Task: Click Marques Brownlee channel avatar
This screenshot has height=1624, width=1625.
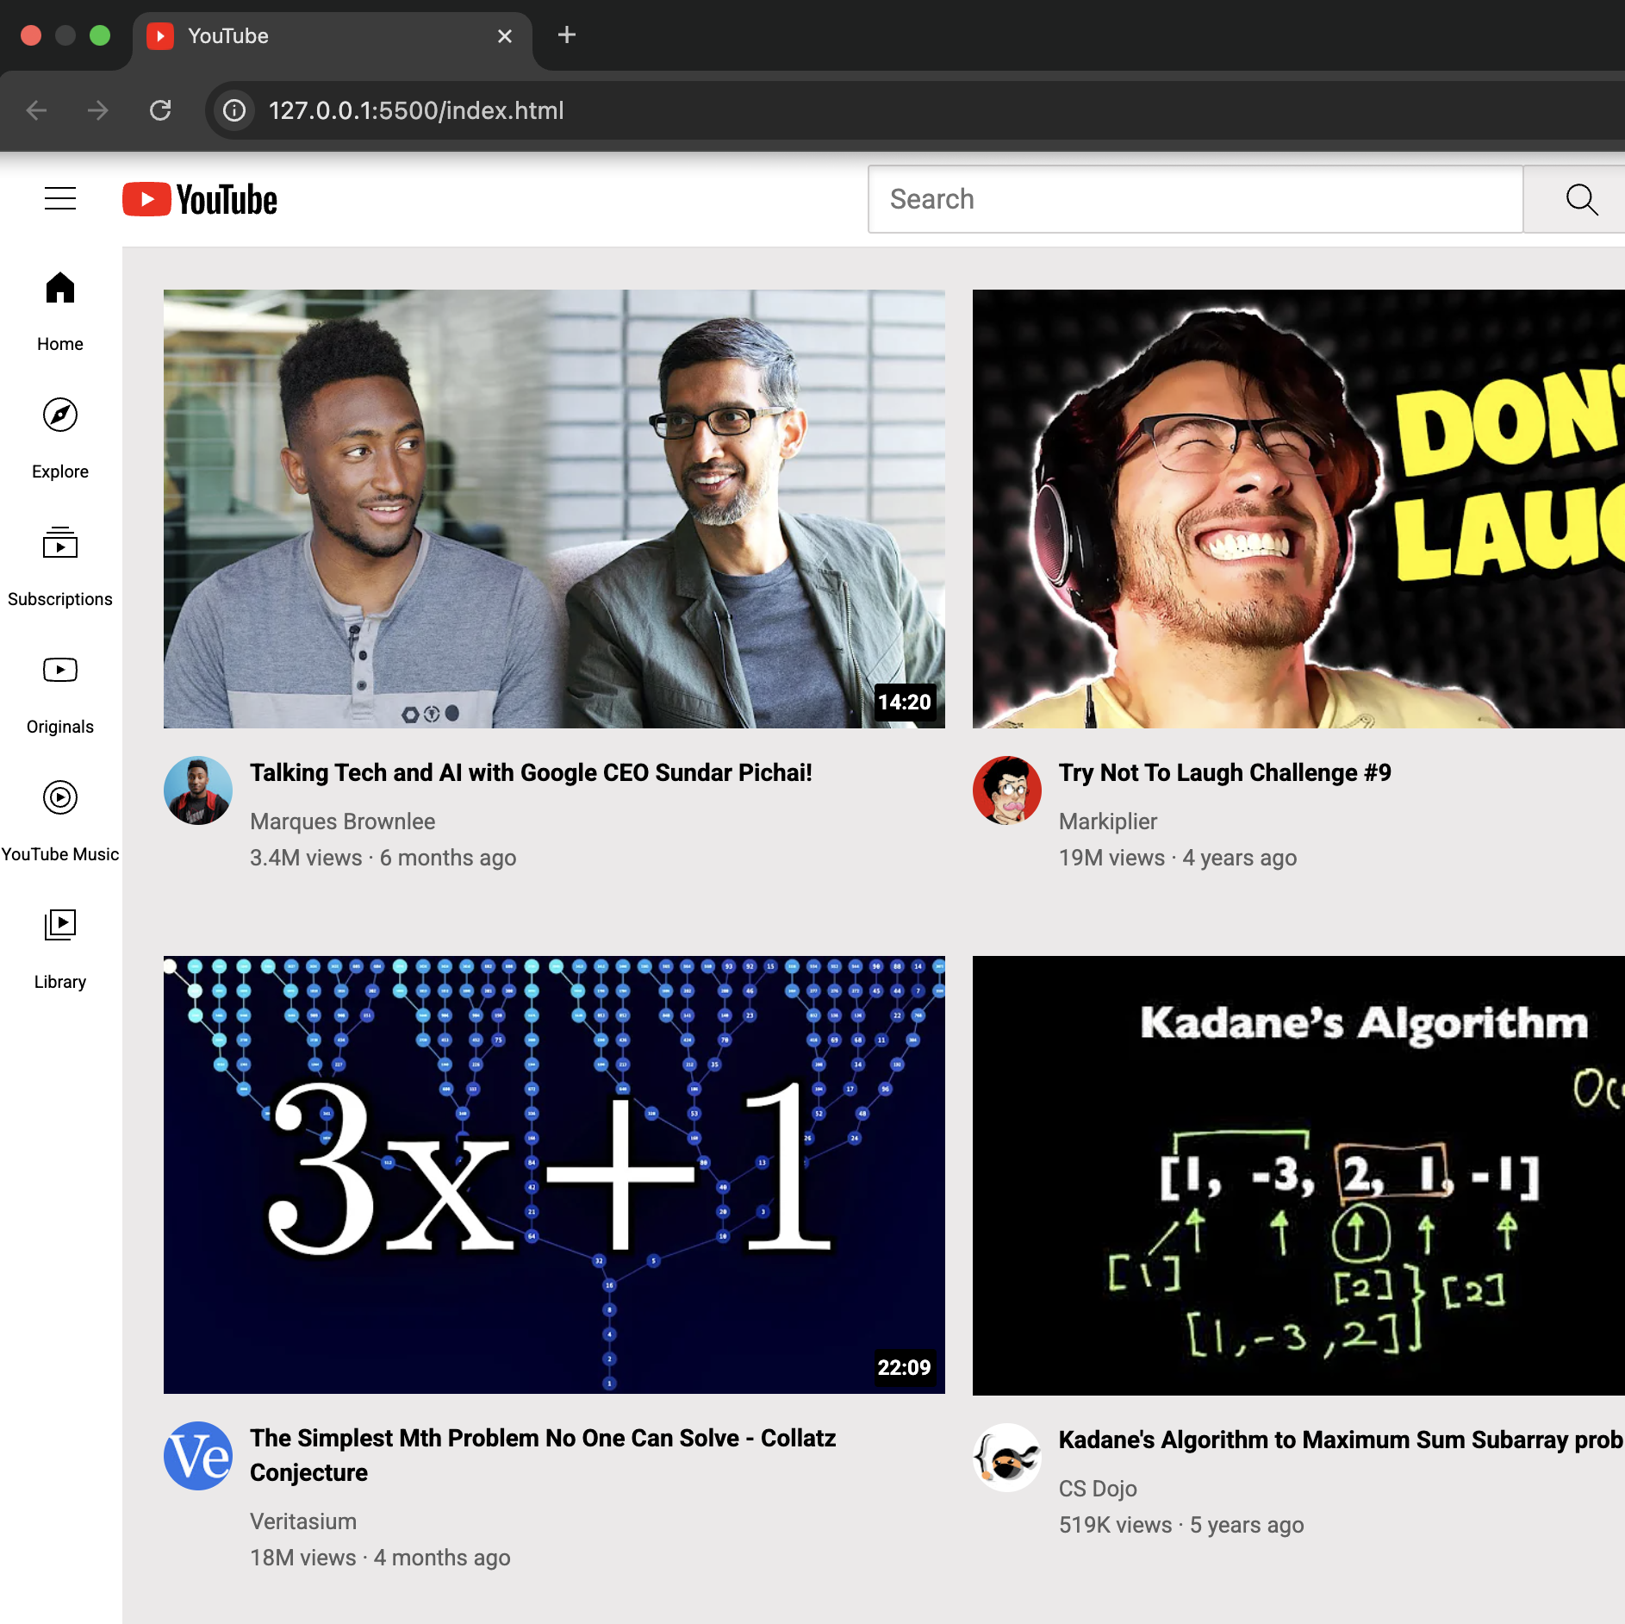Action: 198,790
